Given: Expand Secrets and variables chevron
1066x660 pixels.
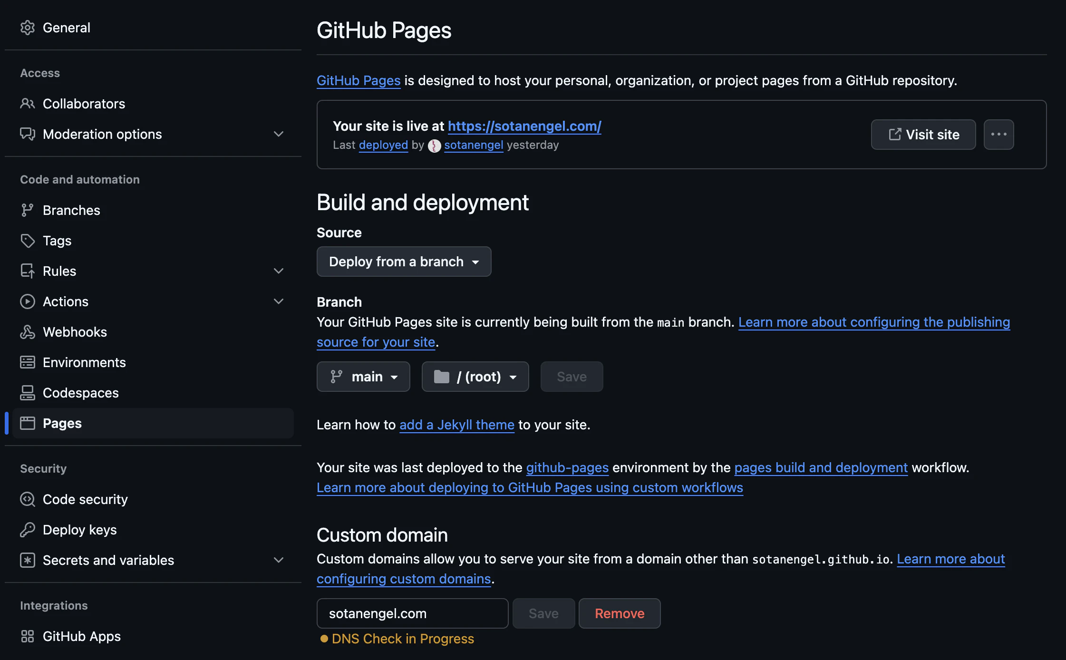Looking at the screenshot, I should [279, 560].
